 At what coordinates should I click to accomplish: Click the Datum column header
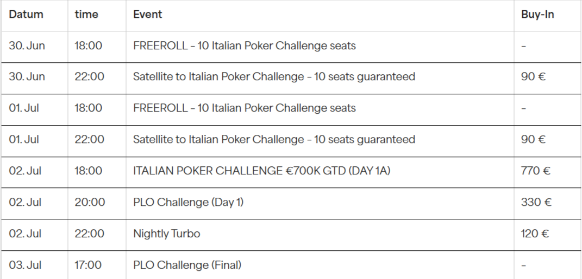pyautogui.click(x=26, y=15)
